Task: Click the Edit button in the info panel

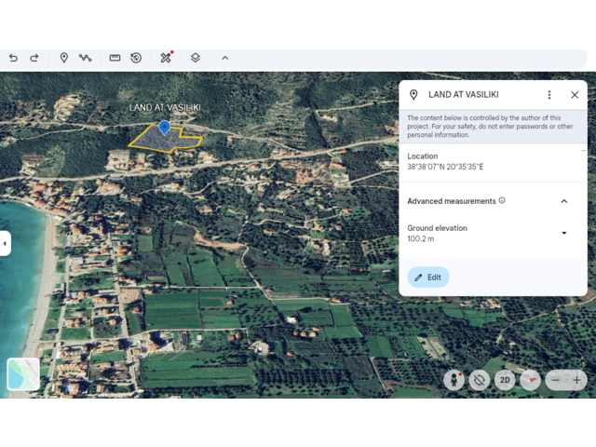Action: tap(428, 278)
